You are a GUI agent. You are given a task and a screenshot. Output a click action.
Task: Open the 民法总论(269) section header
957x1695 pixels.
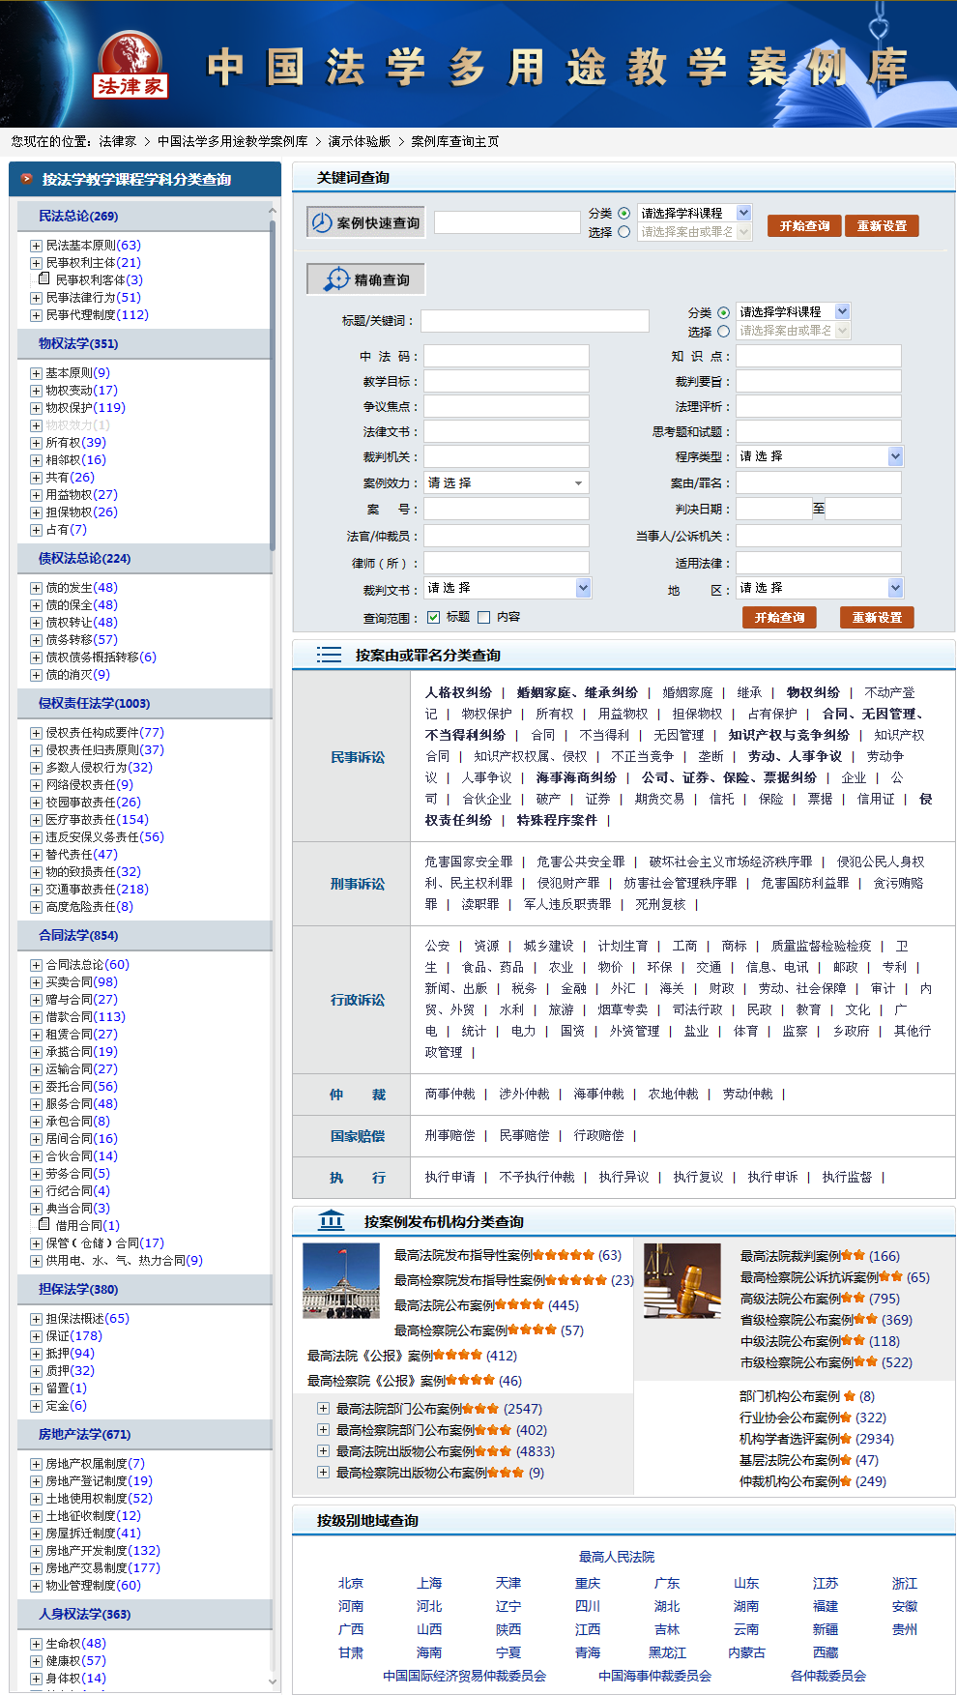coord(144,216)
